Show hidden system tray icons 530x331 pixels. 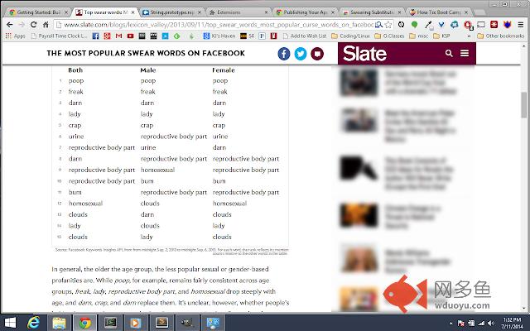point(451,324)
